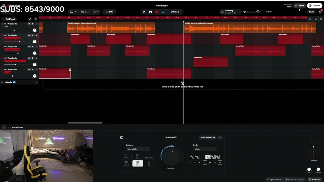The height and width of the screenshot is (182, 324).
Task: Click the Publish button
Action: click(314, 6)
